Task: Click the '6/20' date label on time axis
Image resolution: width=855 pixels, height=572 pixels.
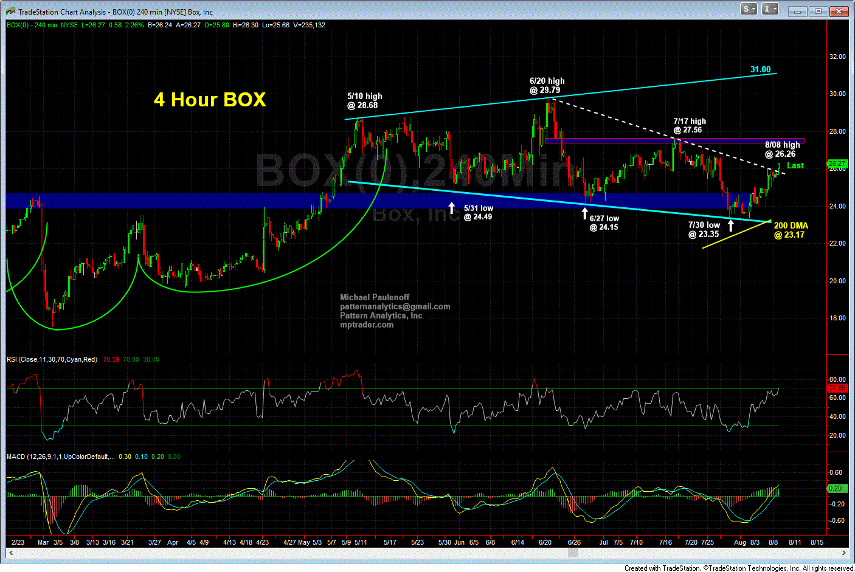Action: (x=545, y=542)
